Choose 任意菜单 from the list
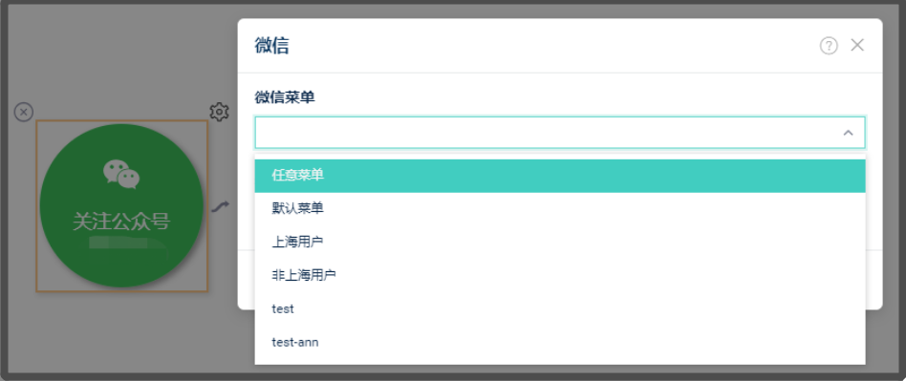The height and width of the screenshot is (381, 906). (x=560, y=176)
